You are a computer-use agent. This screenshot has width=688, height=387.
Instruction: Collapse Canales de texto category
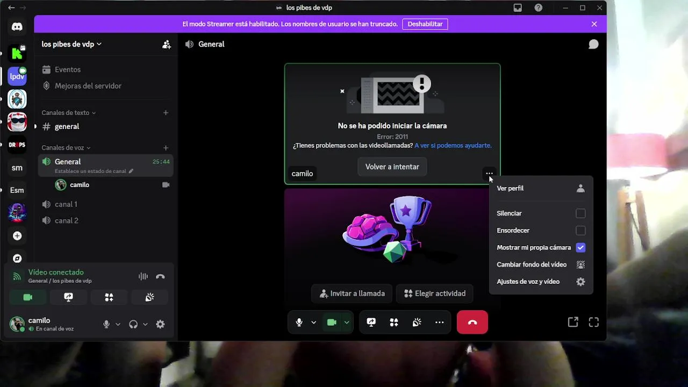click(x=69, y=113)
